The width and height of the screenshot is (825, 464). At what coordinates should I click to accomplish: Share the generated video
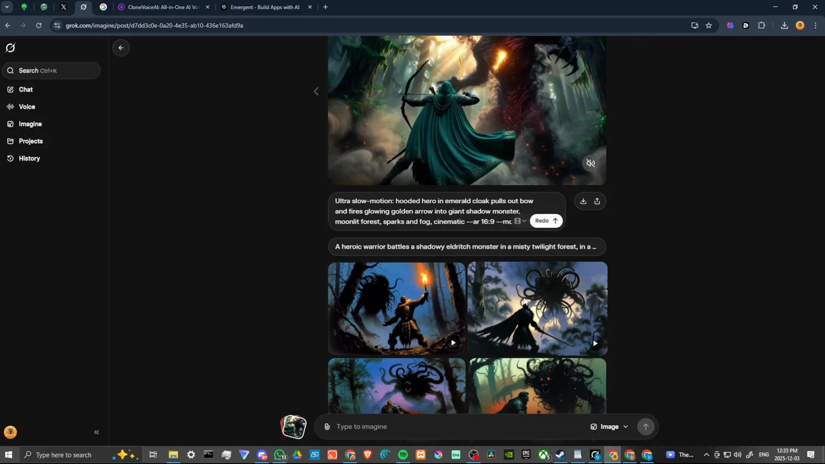(597, 201)
